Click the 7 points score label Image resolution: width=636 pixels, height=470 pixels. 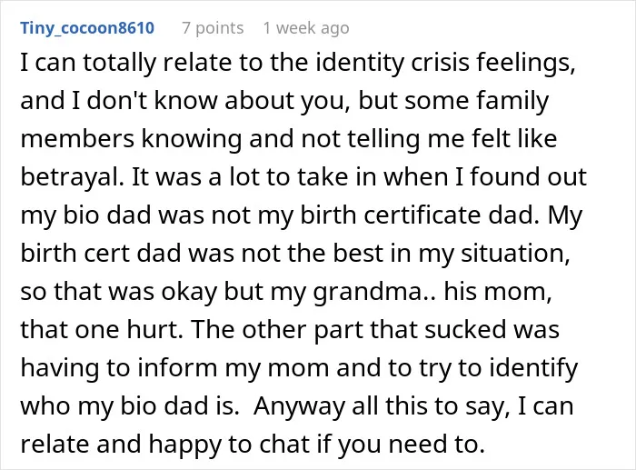tap(213, 28)
